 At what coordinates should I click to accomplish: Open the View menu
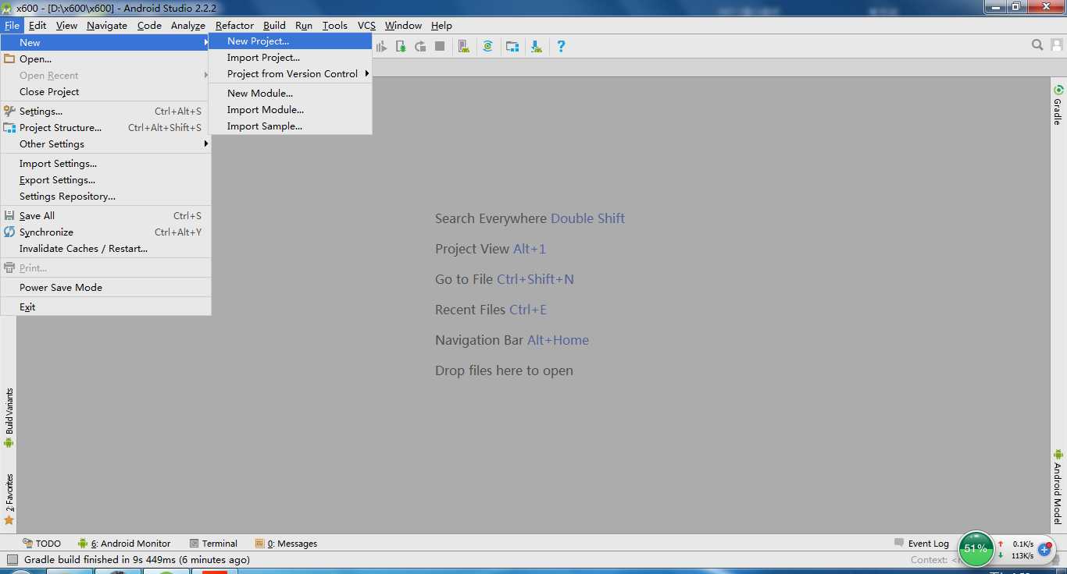[x=66, y=26]
